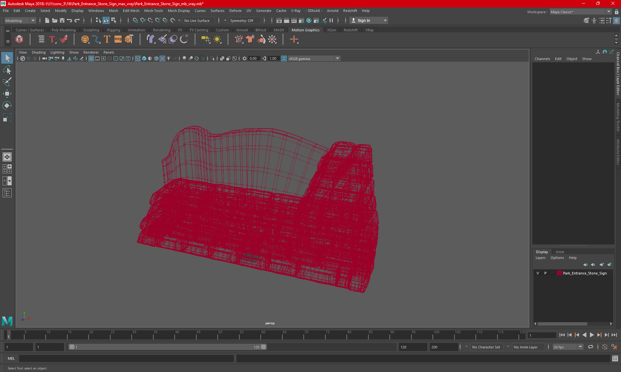Click the red layer color swatch
The image size is (621, 372).
point(559,273)
